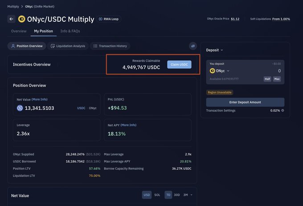This screenshot has height=206, width=303.
Task: Click the 4,949,767 USDC rewards amount
Action: [x=141, y=67]
